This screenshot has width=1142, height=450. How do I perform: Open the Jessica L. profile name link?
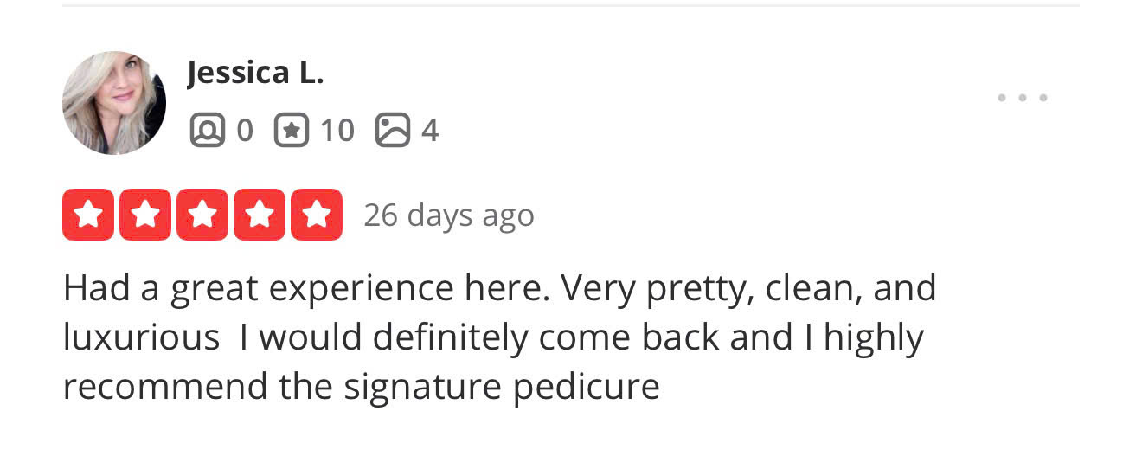tap(255, 73)
